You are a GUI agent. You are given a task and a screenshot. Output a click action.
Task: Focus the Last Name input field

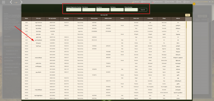tap(103, 10)
